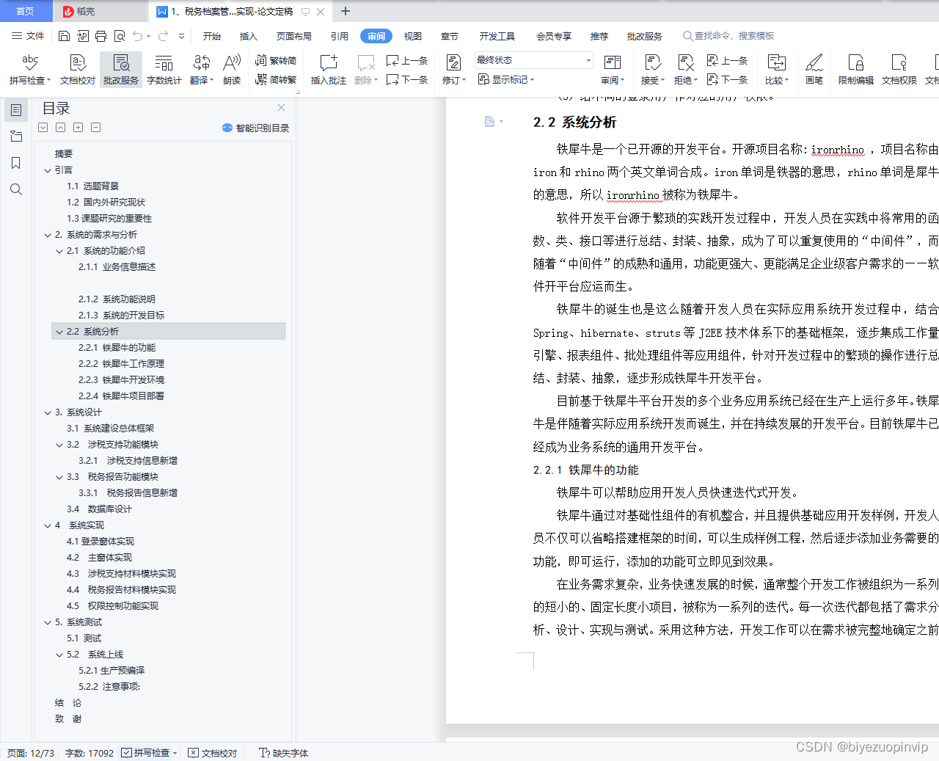The height and width of the screenshot is (761, 939).
Task: Jump to 4.5 权限控制功能实现 in the outline
Action: pos(112,606)
